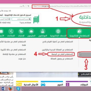91x91 pixels.
Task: Open Firefox from the taskbar
Action: (x=10, y=89)
